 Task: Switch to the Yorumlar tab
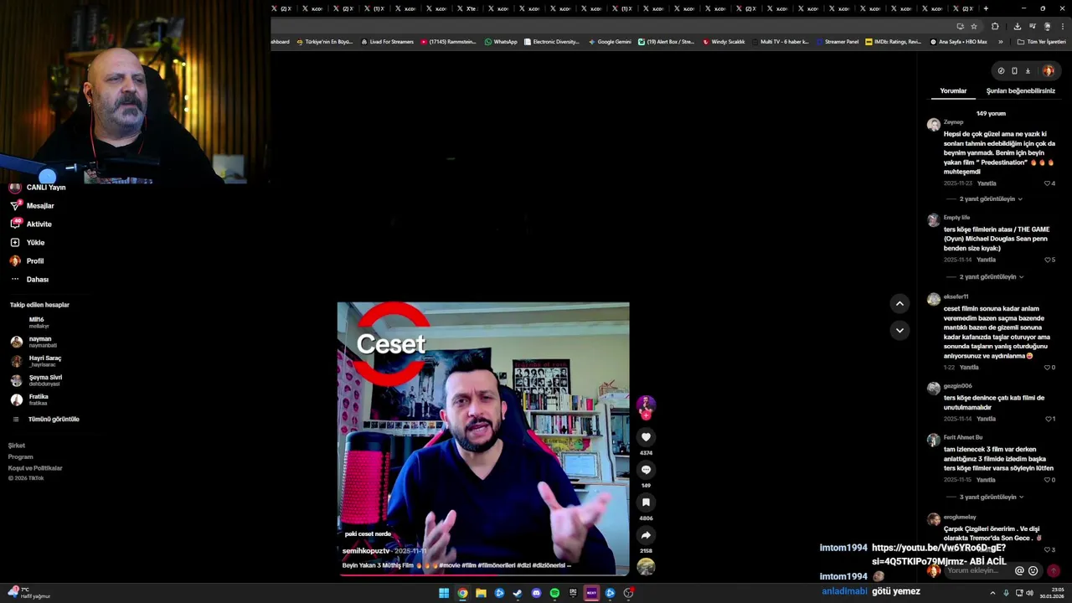953,90
